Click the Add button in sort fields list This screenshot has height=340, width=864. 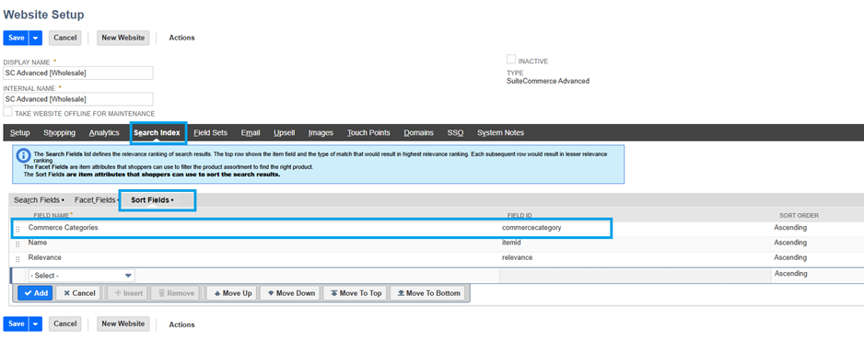[35, 293]
